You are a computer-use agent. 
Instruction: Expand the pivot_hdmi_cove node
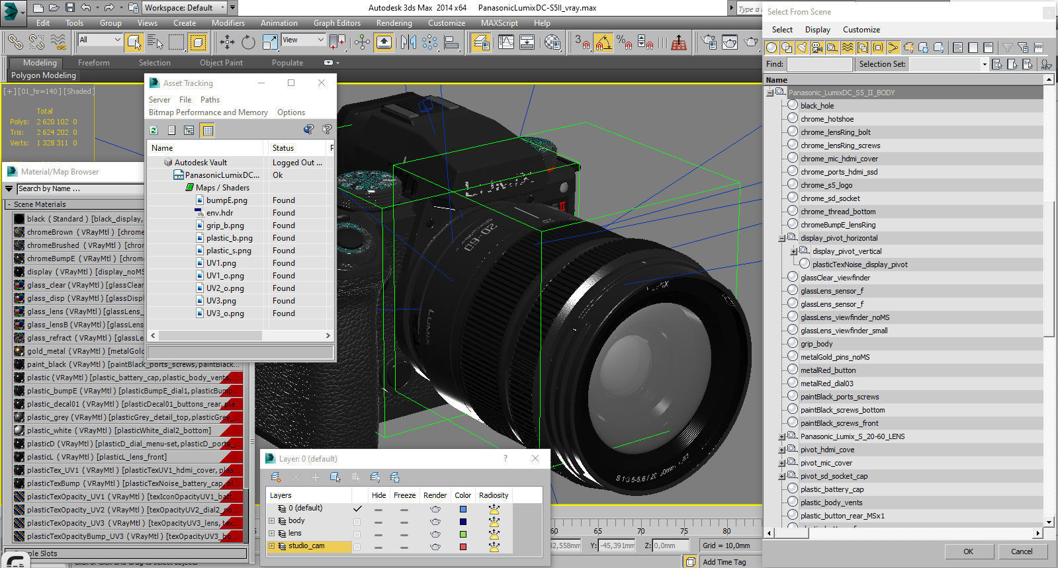click(781, 450)
